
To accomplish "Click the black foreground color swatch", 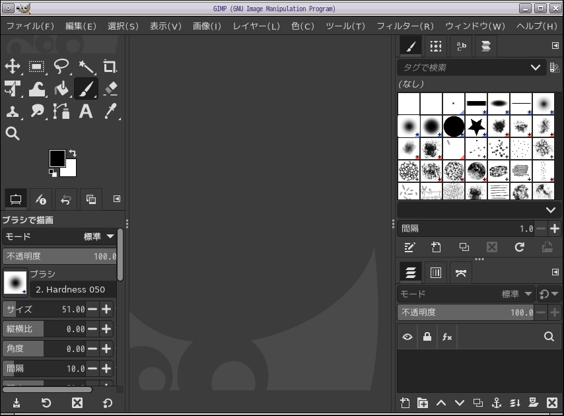I will point(57,158).
